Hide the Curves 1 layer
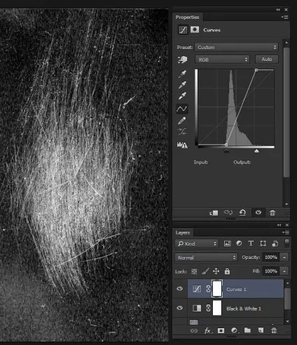 tap(179, 288)
